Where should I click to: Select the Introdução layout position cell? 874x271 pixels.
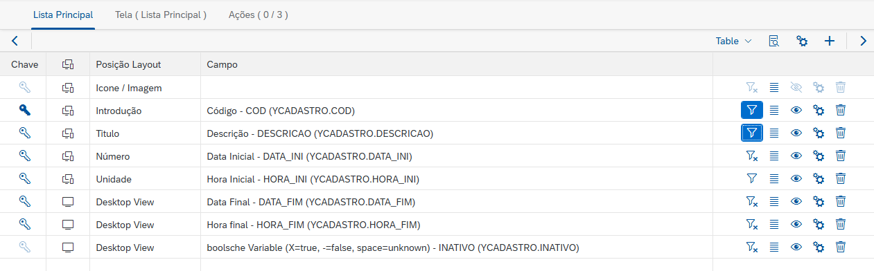[x=145, y=110]
